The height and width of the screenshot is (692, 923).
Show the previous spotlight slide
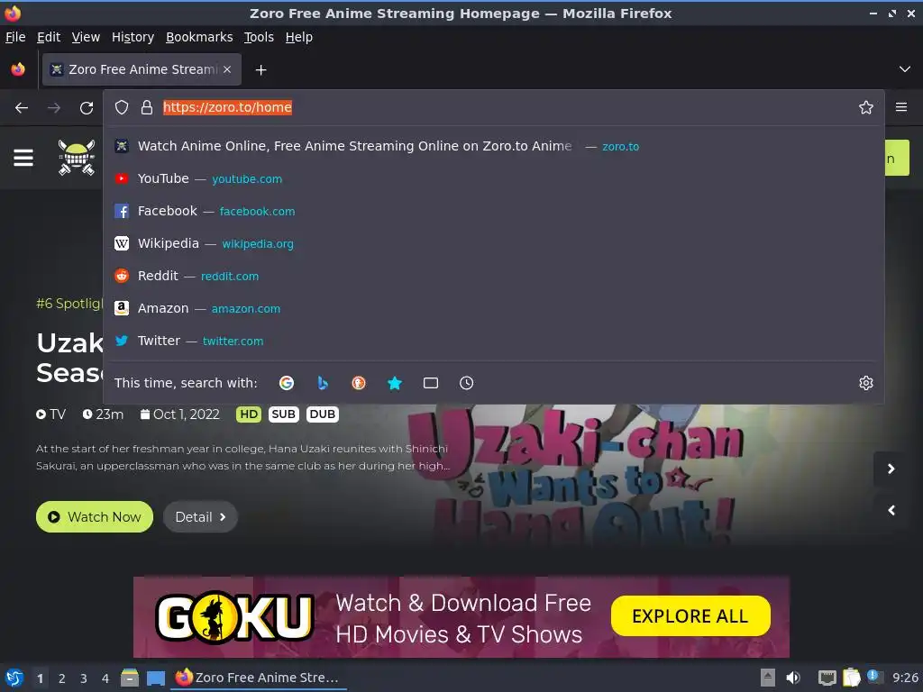[891, 510]
